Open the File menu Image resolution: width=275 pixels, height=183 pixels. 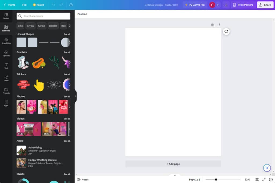pos(24,5)
